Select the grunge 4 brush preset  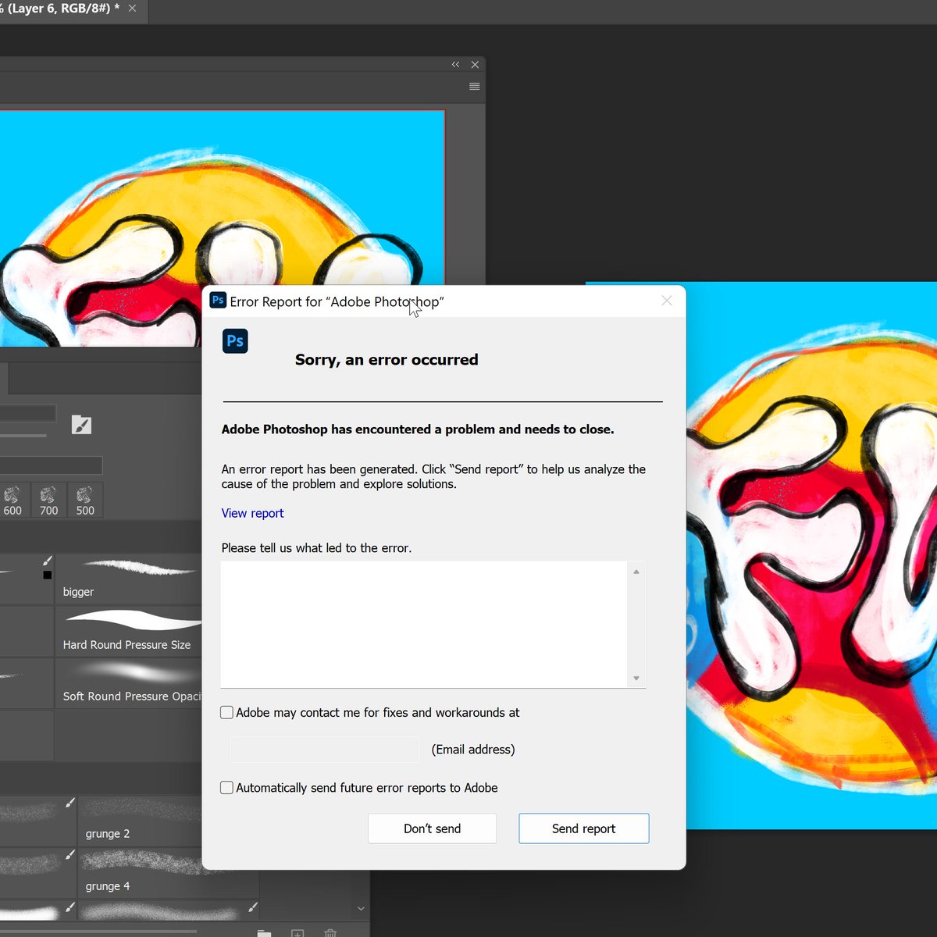[x=141, y=872]
